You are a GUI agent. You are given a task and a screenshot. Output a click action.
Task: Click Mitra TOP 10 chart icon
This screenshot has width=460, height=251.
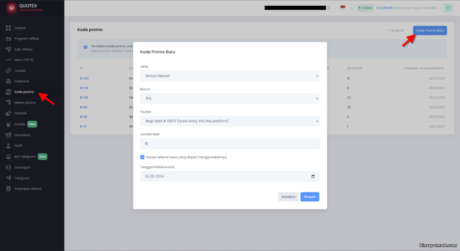(8, 60)
